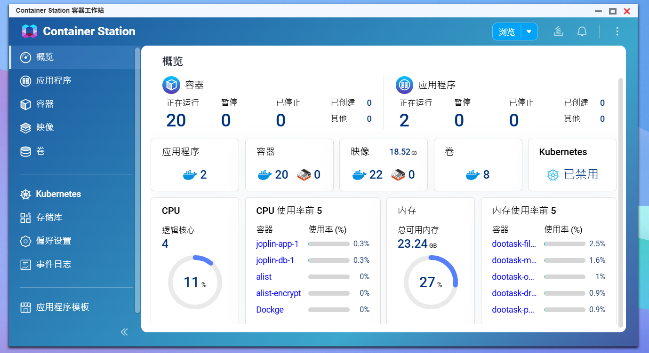Click the sidebar vertical scrollbar
Screen dimensions: 649x353
[x=137, y=180]
